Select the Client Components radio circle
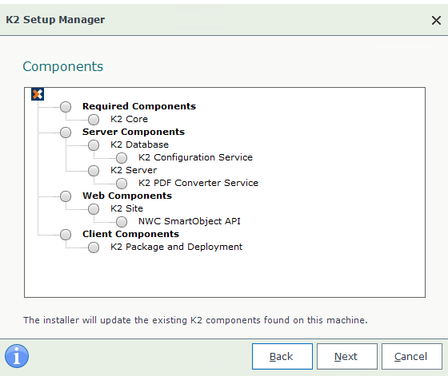This screenshot has height=376, width=448. coord(66,235)
